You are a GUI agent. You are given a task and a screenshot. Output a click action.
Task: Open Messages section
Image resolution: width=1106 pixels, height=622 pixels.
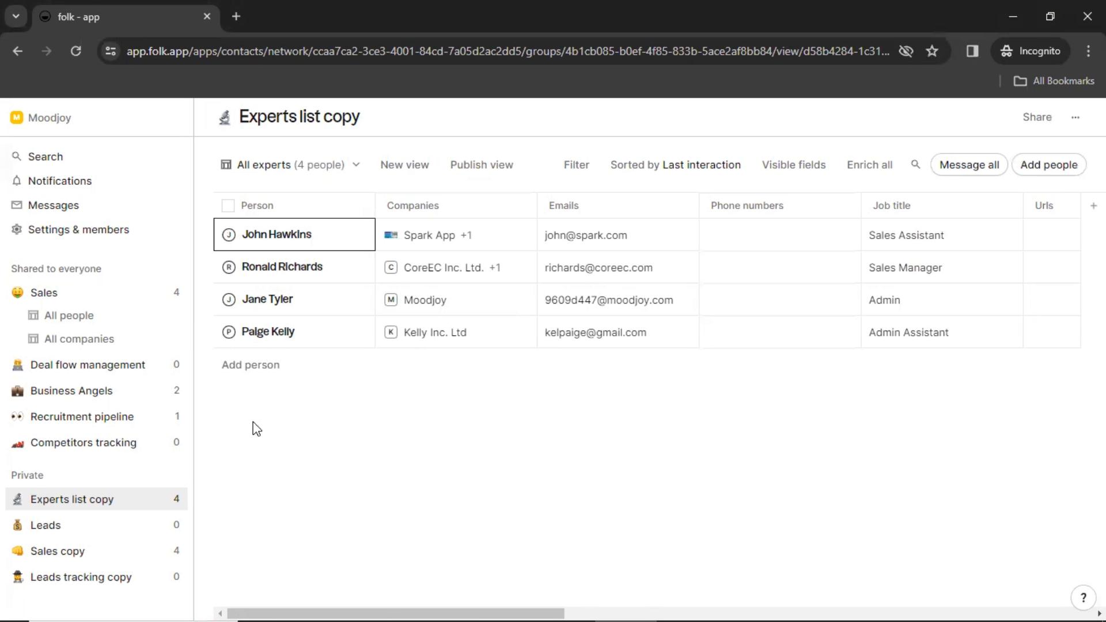(x=53, y=205)
